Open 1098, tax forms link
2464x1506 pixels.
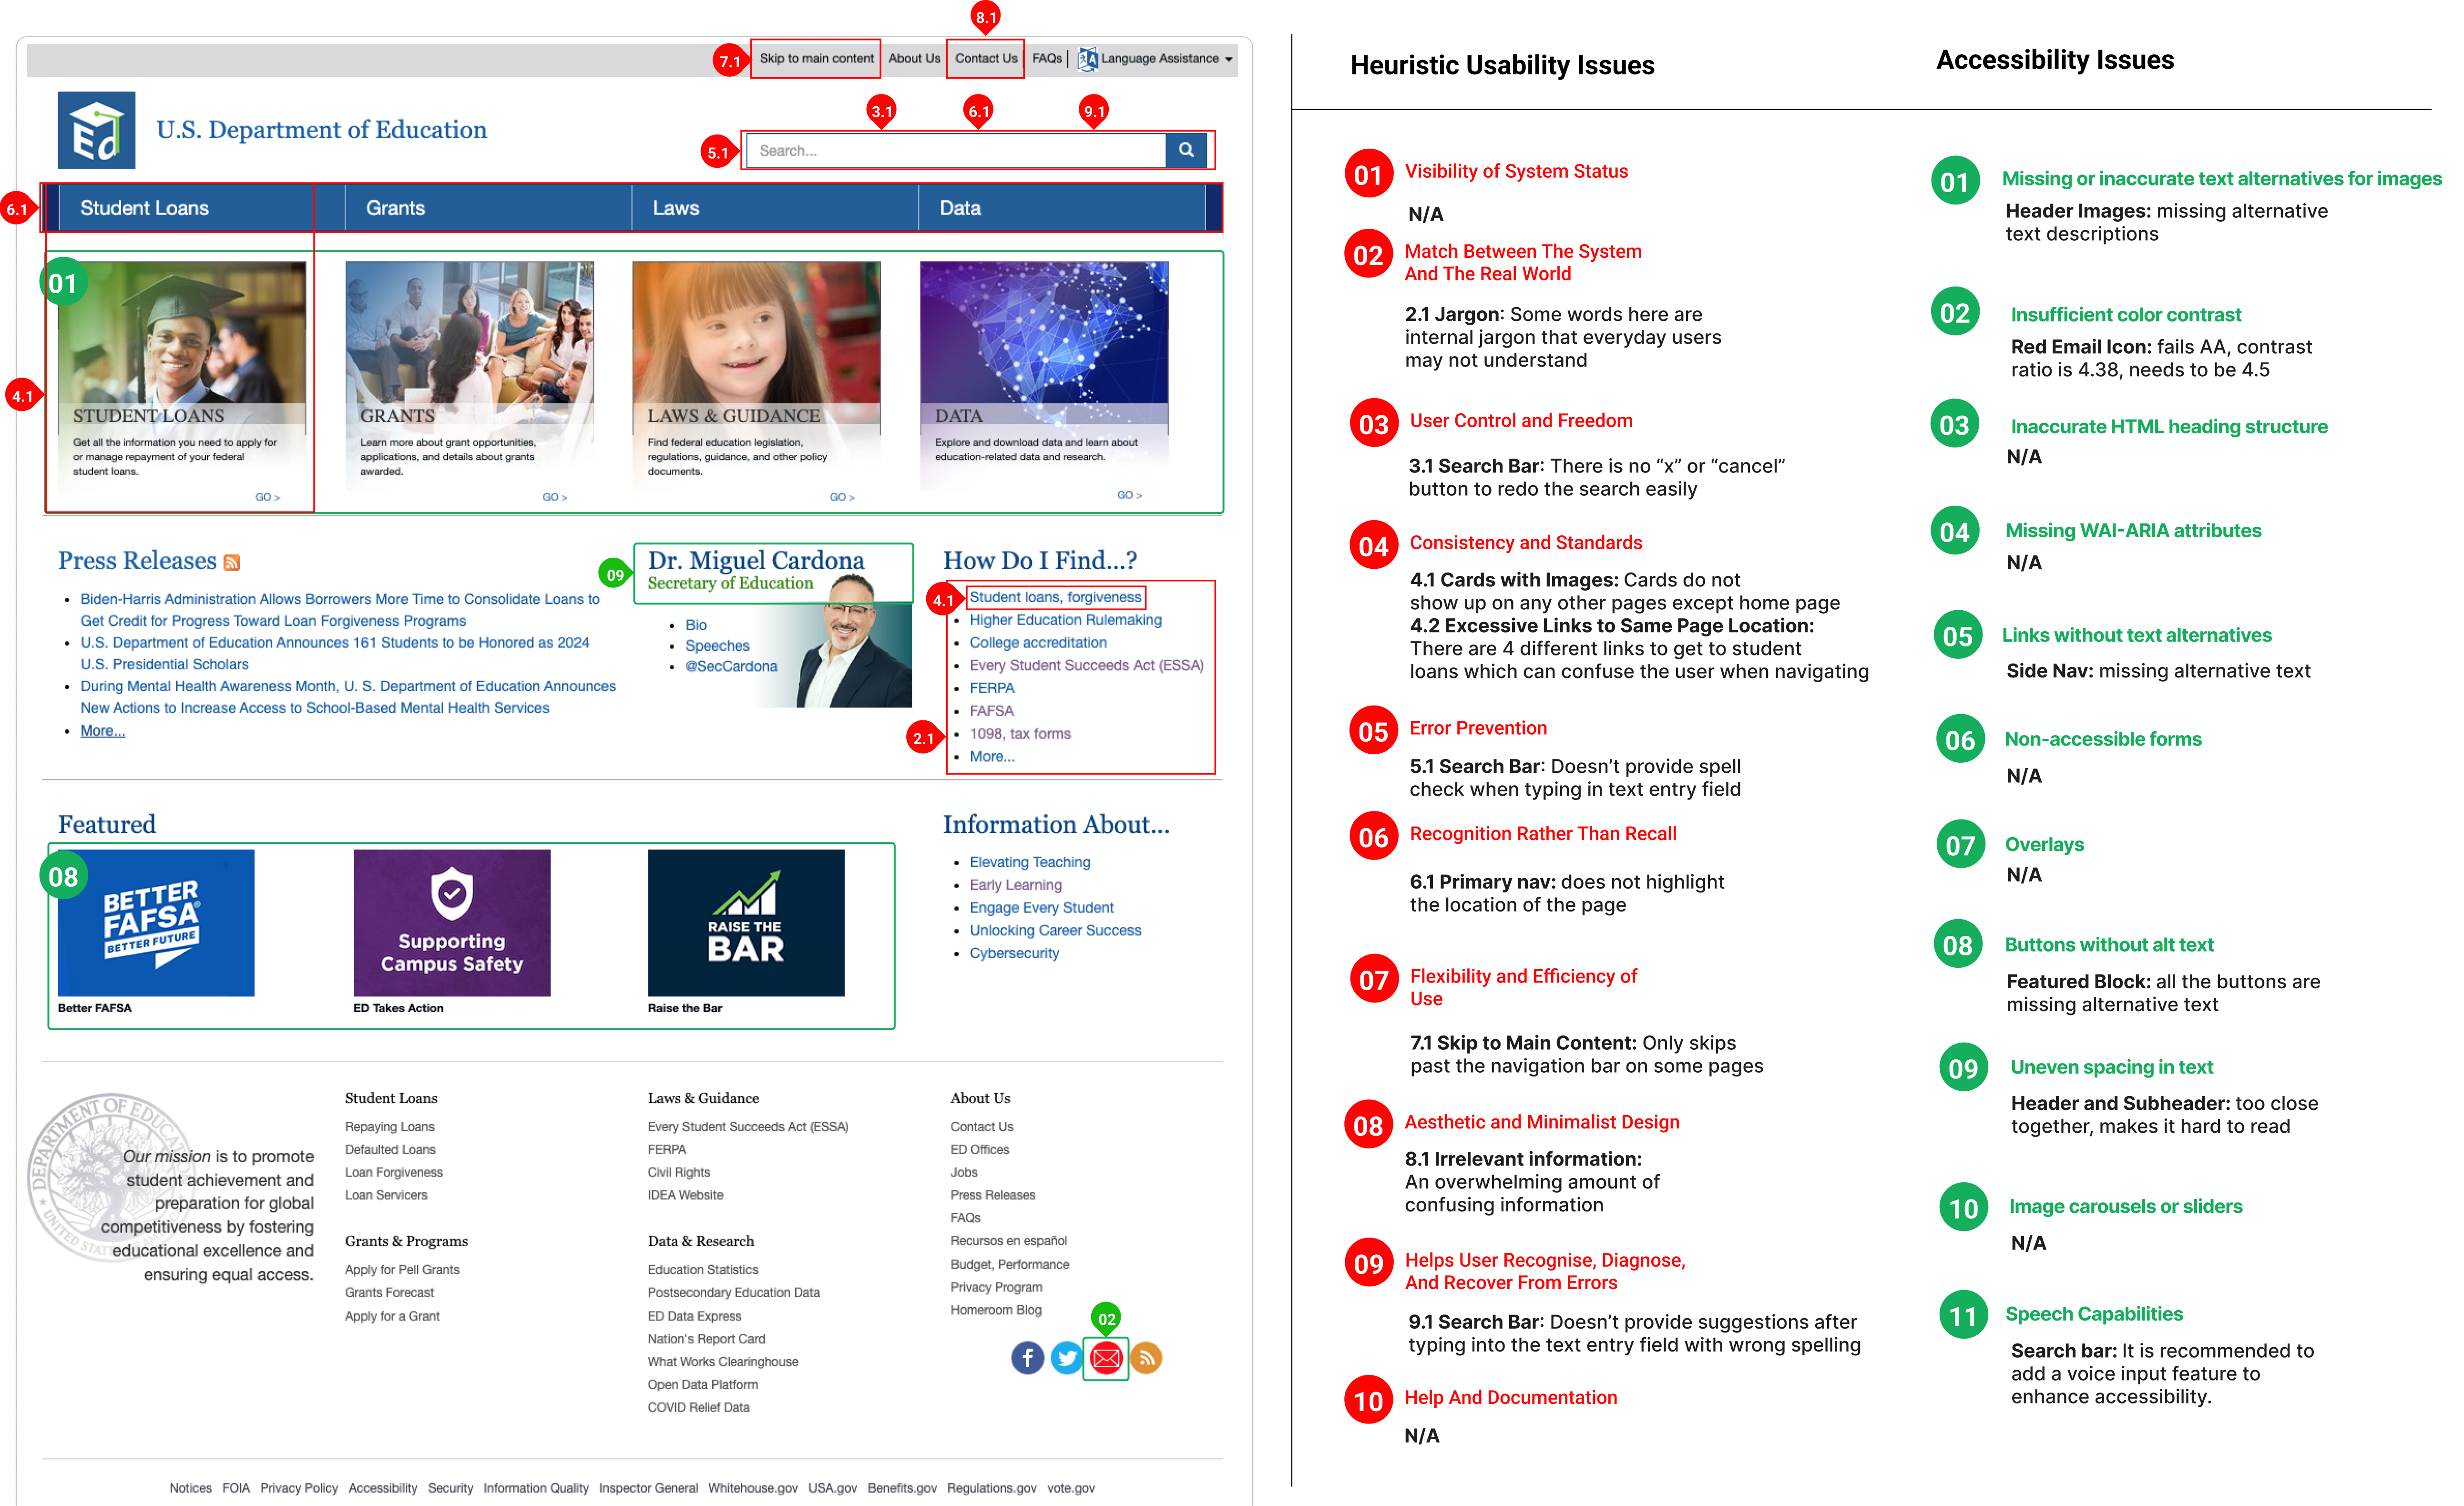click(x=1020, y=734)
